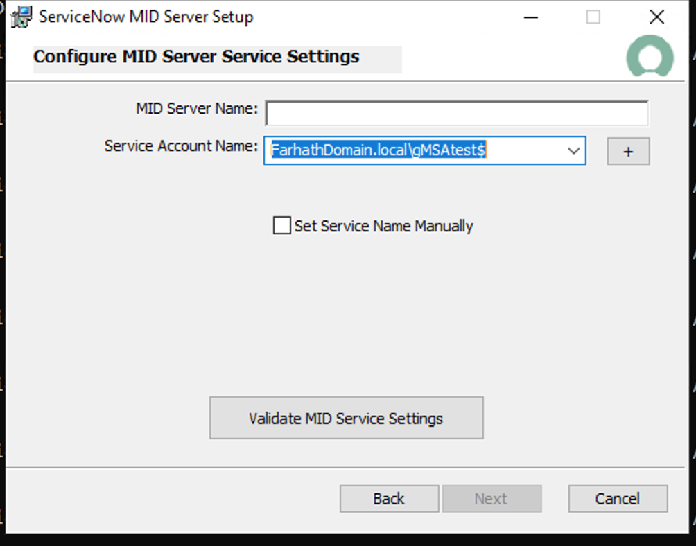Cancel the MID Server setup
Viewport: 696px width, 546px height.
coord(618,499)
